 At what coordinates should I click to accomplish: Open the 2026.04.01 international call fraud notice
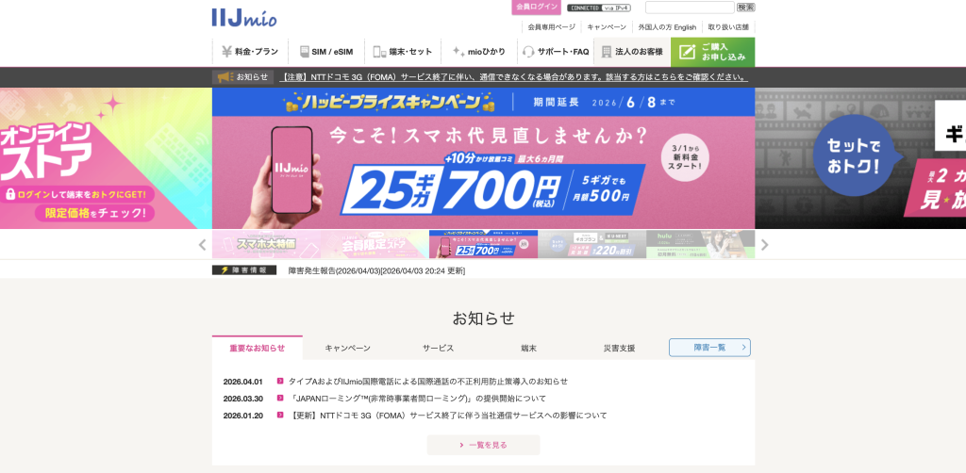[x=428, y=382]
